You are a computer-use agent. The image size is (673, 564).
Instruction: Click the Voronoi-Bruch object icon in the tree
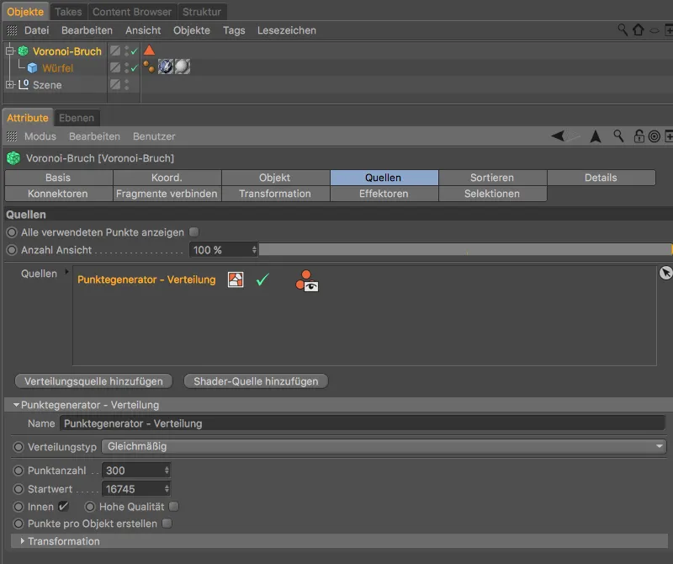[24, 51]
